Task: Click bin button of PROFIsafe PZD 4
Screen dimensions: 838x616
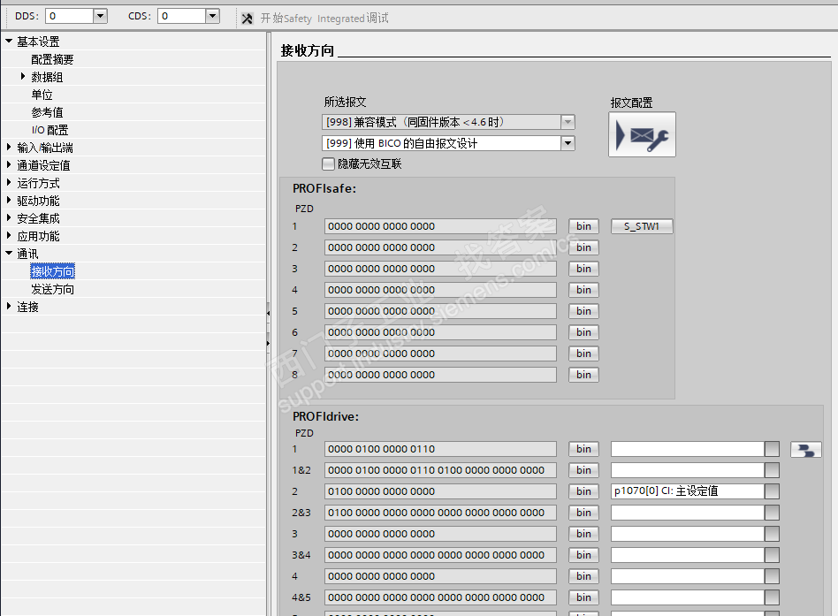Action: coord(583,290)
